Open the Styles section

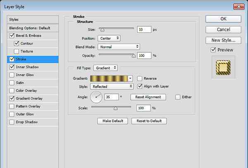click(33, 19)
